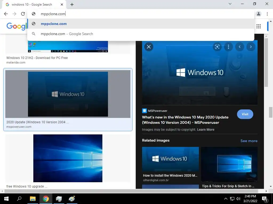Click the preview panel scrollbar thumb
This screenshot has width=273, height=204.
[x=266, y=62]
